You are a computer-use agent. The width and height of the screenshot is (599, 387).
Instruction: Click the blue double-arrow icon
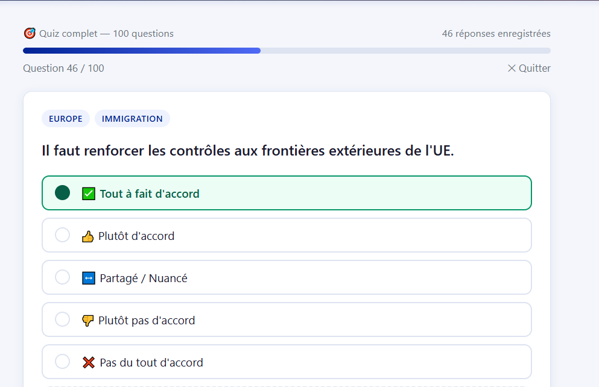point(89,278)
